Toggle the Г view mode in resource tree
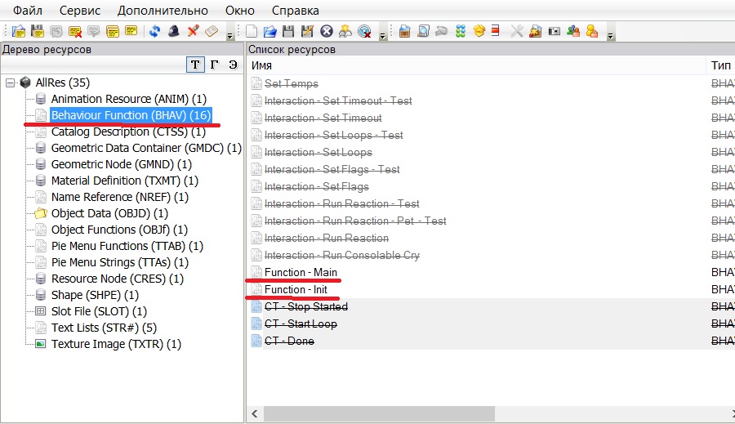735x424 pixels. click(214, 65)
